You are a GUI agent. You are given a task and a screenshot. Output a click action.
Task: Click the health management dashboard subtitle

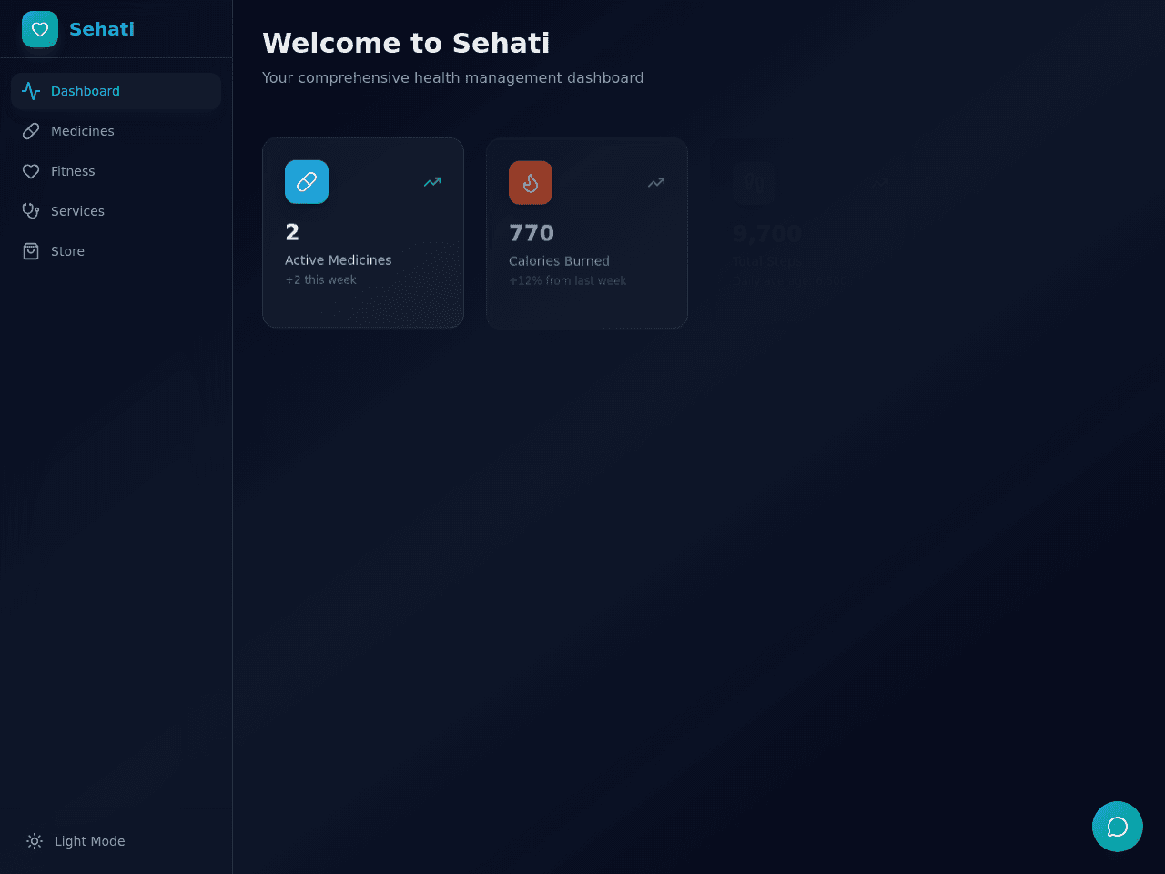click(x=453, y=78)
